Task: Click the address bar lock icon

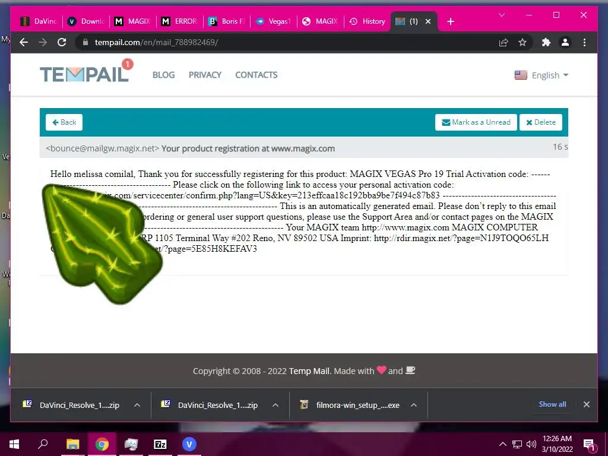Action: 85,42
